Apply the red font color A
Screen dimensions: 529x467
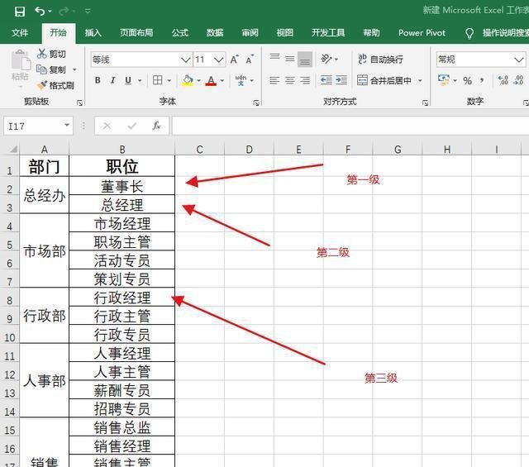tap(211, 80)
